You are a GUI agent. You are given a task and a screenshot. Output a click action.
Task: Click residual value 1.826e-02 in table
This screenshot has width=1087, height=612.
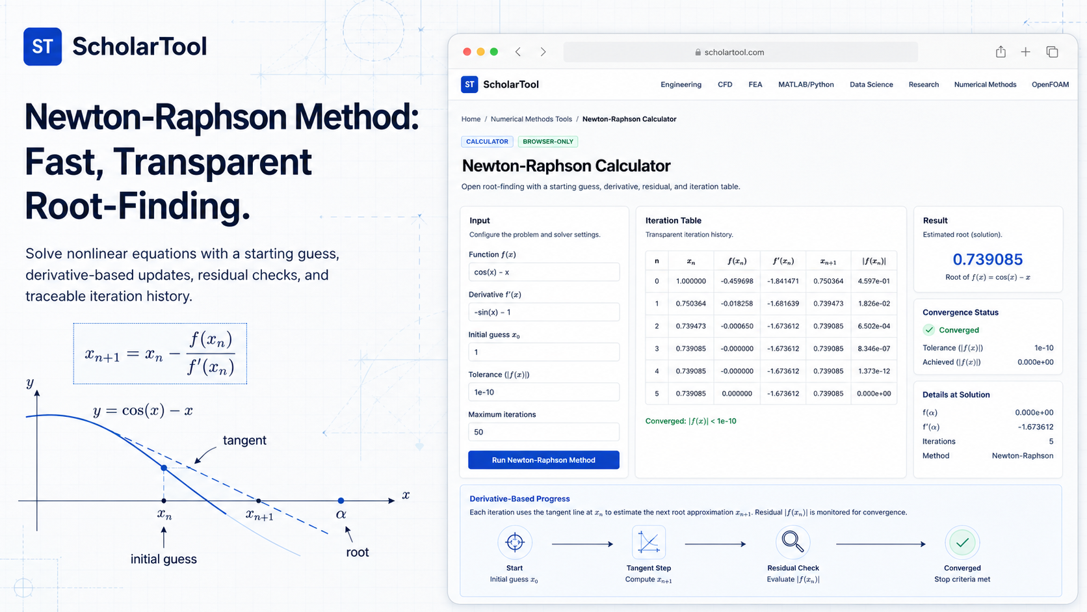coord(874,304)
